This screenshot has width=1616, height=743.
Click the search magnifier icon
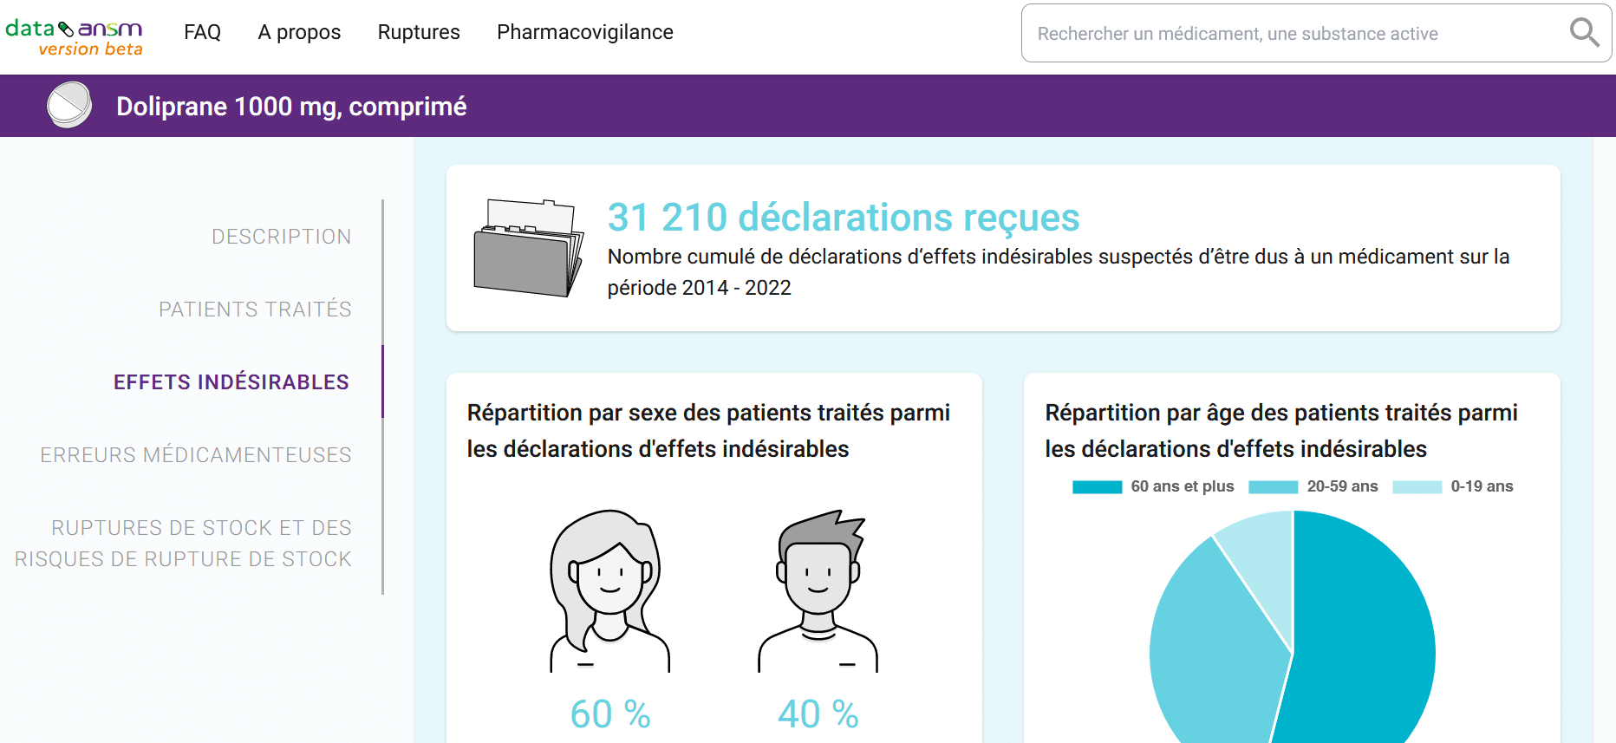(x=1584, y=33)
